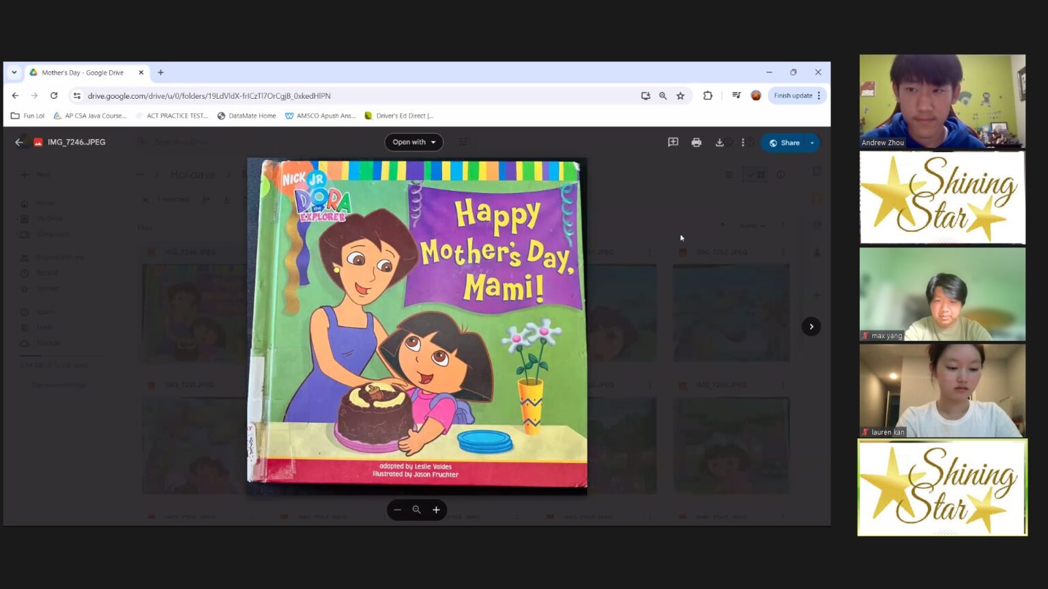Click the browser forward arrow
Image resolution: width=1048 pixels, height=589 pixels.
[x=34, y=96]
